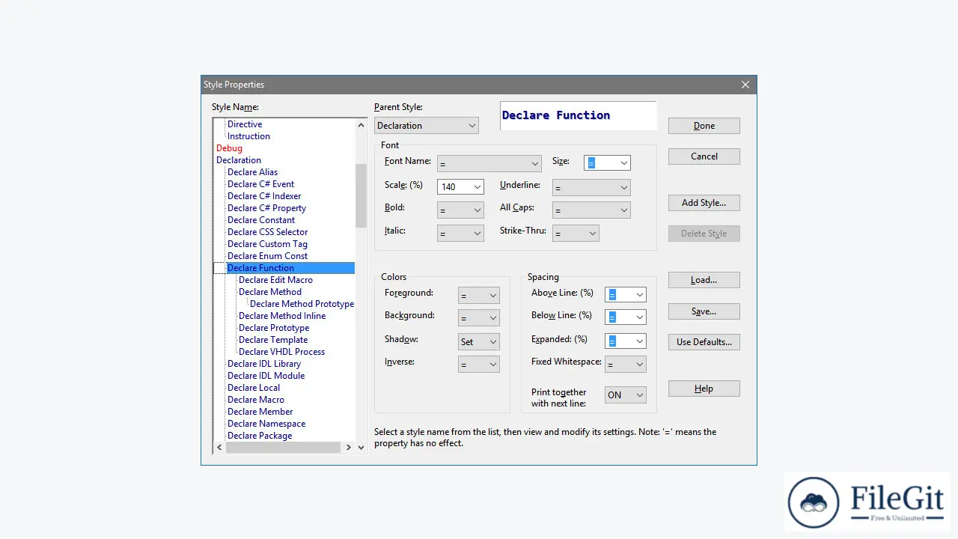This screenshot has width=958, height=539.
Task: Select the Declare Template style
Action: coord(273,340)
